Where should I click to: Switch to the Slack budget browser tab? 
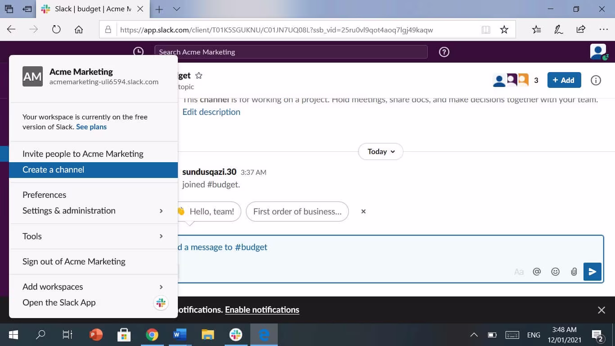pyautogui.click(x=92, y=9)
